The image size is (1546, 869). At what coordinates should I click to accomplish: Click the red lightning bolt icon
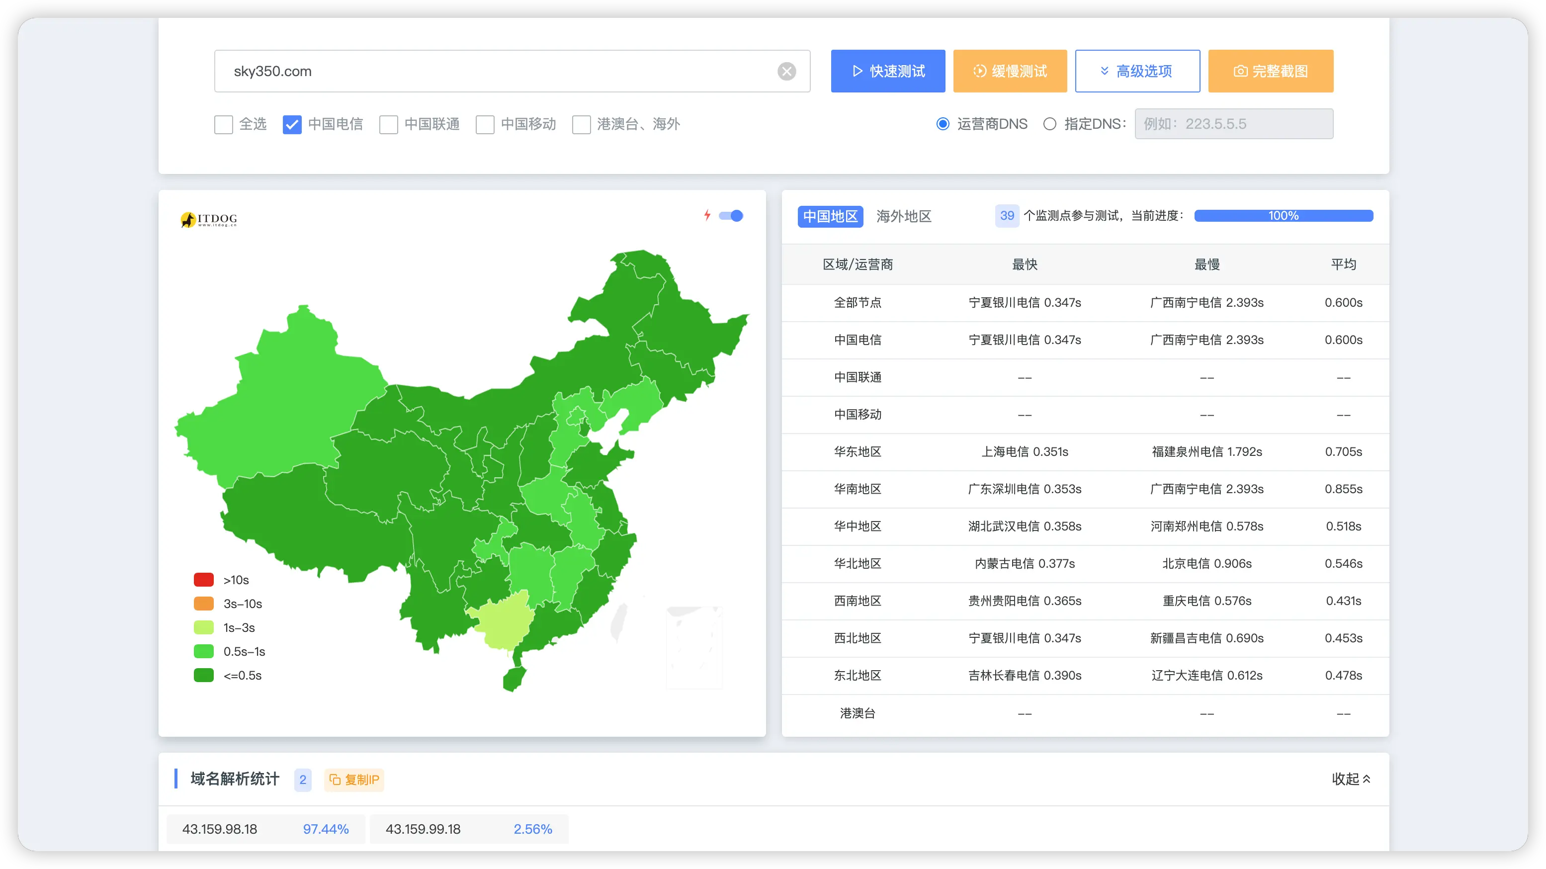pyautogui.click(x=707, y=215)
